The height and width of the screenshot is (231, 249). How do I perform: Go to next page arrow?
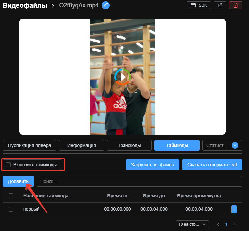tap(234, 224)
